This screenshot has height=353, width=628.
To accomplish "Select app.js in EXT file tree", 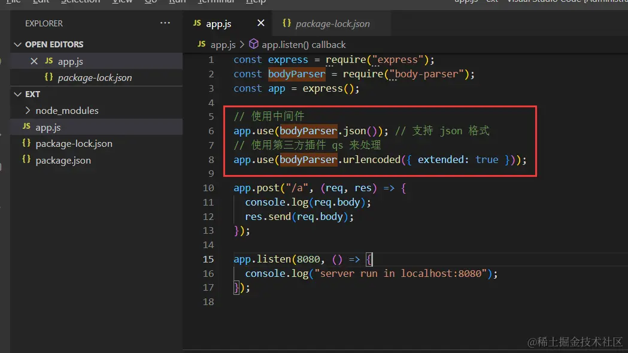I will point(96,127).
